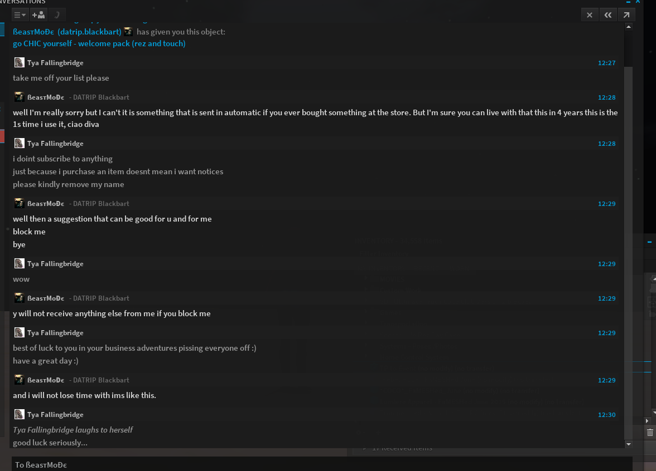The height and width of the screenshot is (471, 656).
Task: Click Tya Fallingbridge's avatar at 12:27 message
Action: tap(19, 62)
